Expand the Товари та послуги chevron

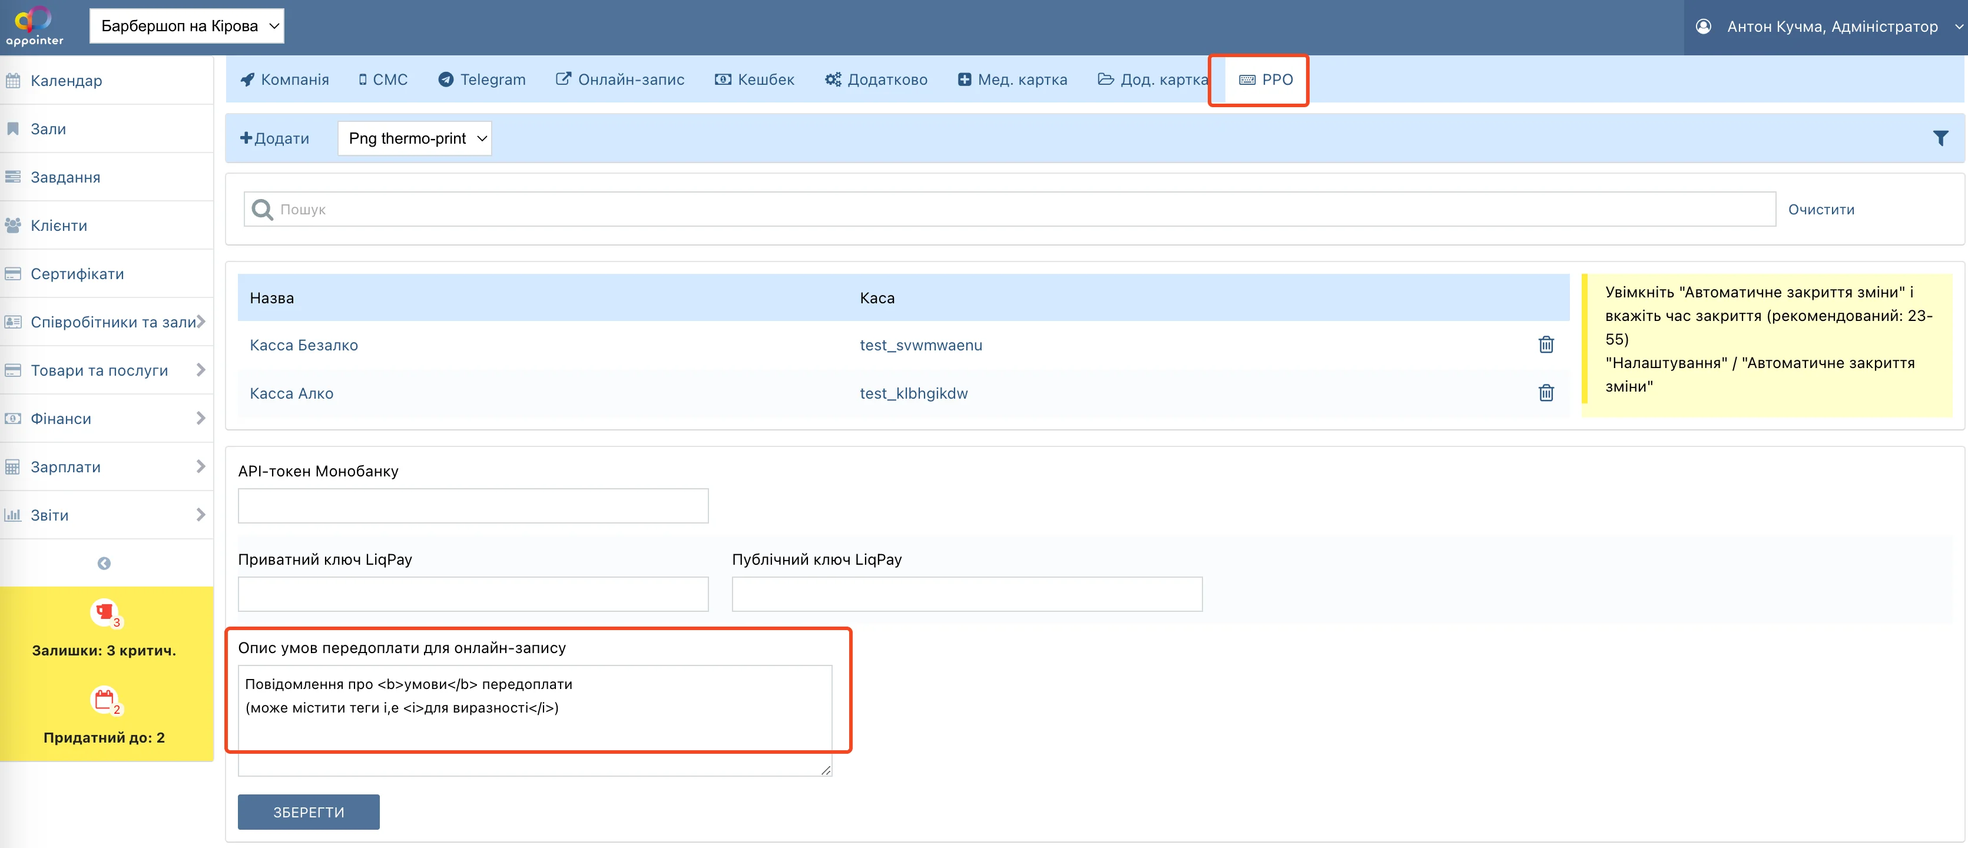(x=201, y=369)
